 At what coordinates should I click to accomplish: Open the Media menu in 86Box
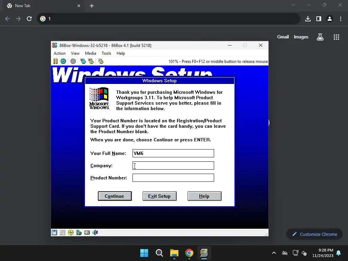(90, 53)
